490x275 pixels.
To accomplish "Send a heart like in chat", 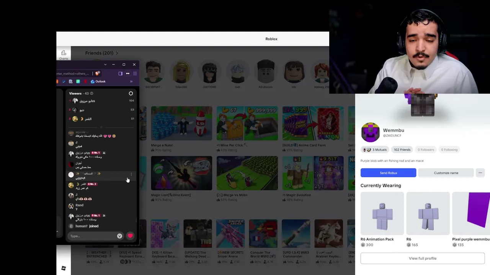I will click(x=130, y=236).
